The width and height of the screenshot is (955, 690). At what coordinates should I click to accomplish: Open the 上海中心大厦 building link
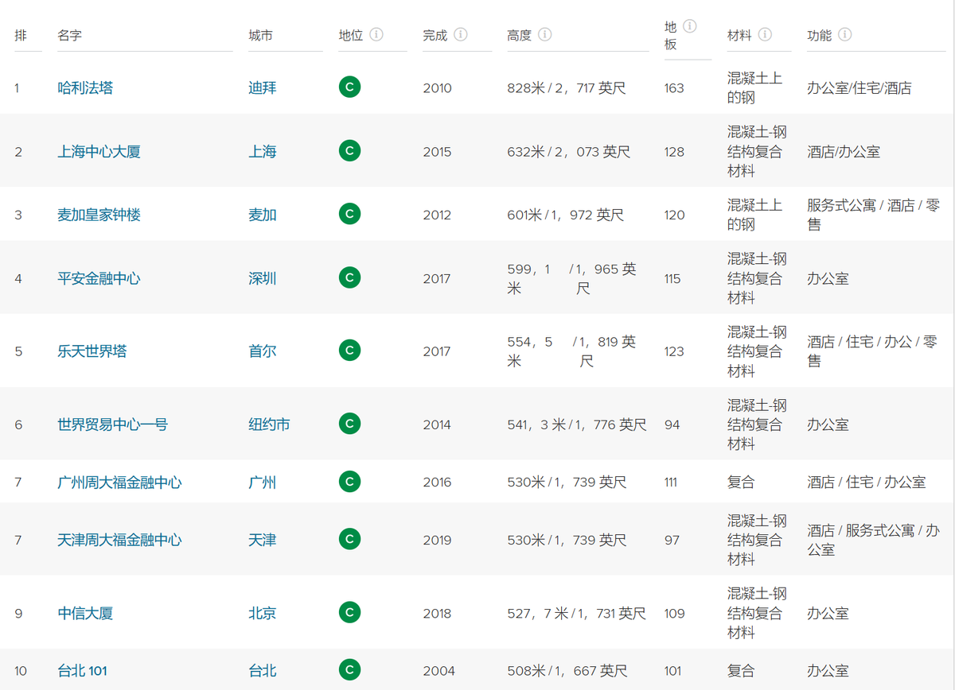point(99,151)
